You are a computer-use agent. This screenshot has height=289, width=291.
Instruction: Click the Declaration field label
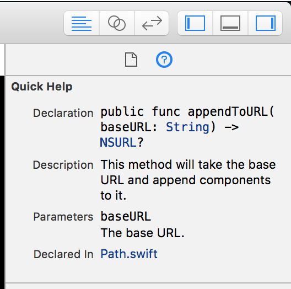(x=63, y=113)
